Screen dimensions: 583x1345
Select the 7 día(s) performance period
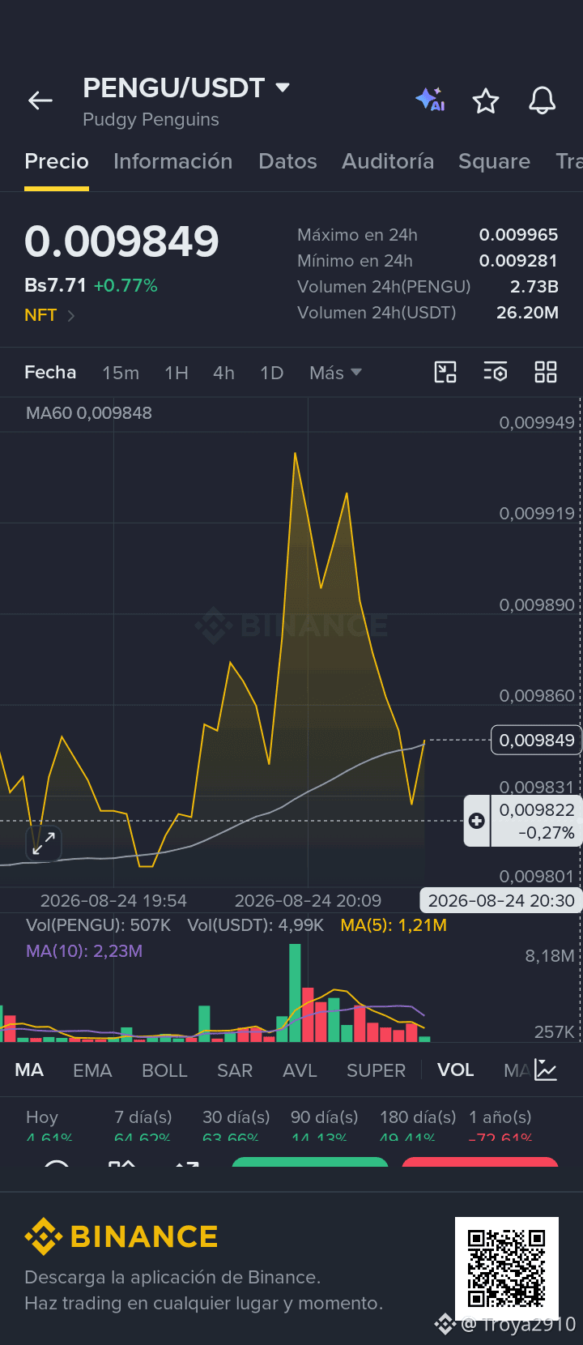[x=143, y=1125]
